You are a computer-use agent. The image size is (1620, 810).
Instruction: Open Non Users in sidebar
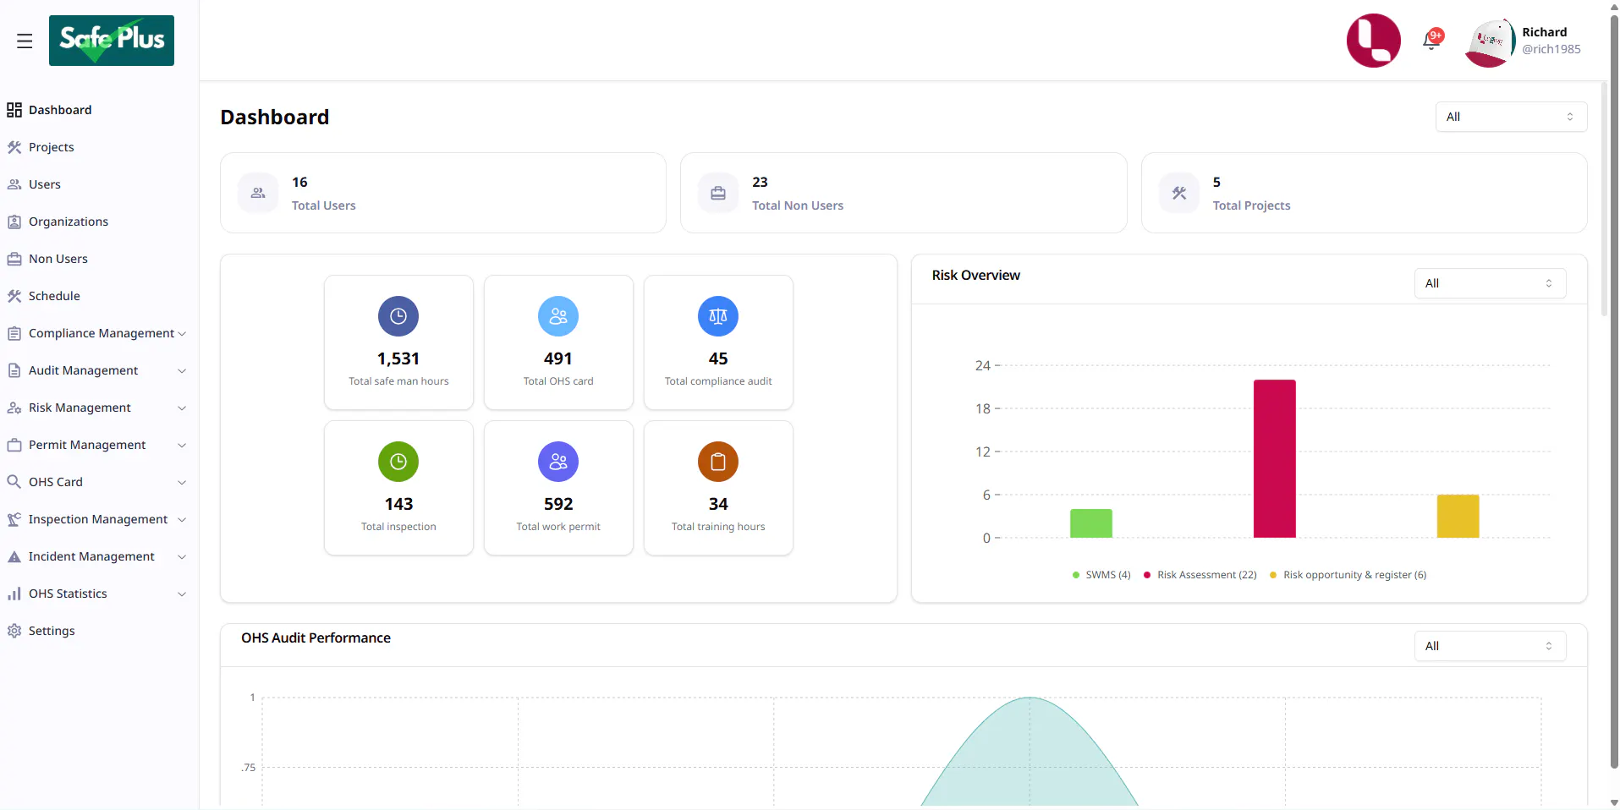pyautogui.click(x=58, y=259)
